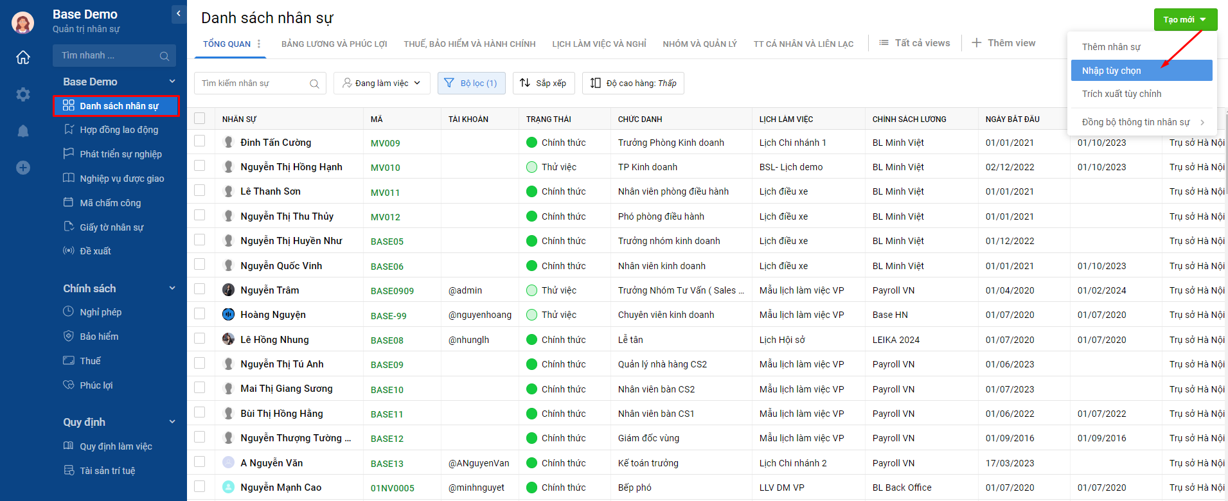Click the Quy định làm việc book icon
The image size is (1228, 501).
click(69, 446)
